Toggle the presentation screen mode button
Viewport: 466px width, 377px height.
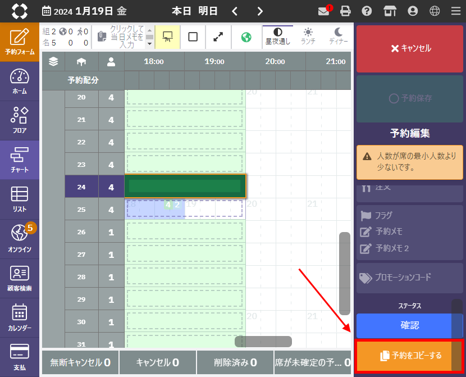(167, 37)
